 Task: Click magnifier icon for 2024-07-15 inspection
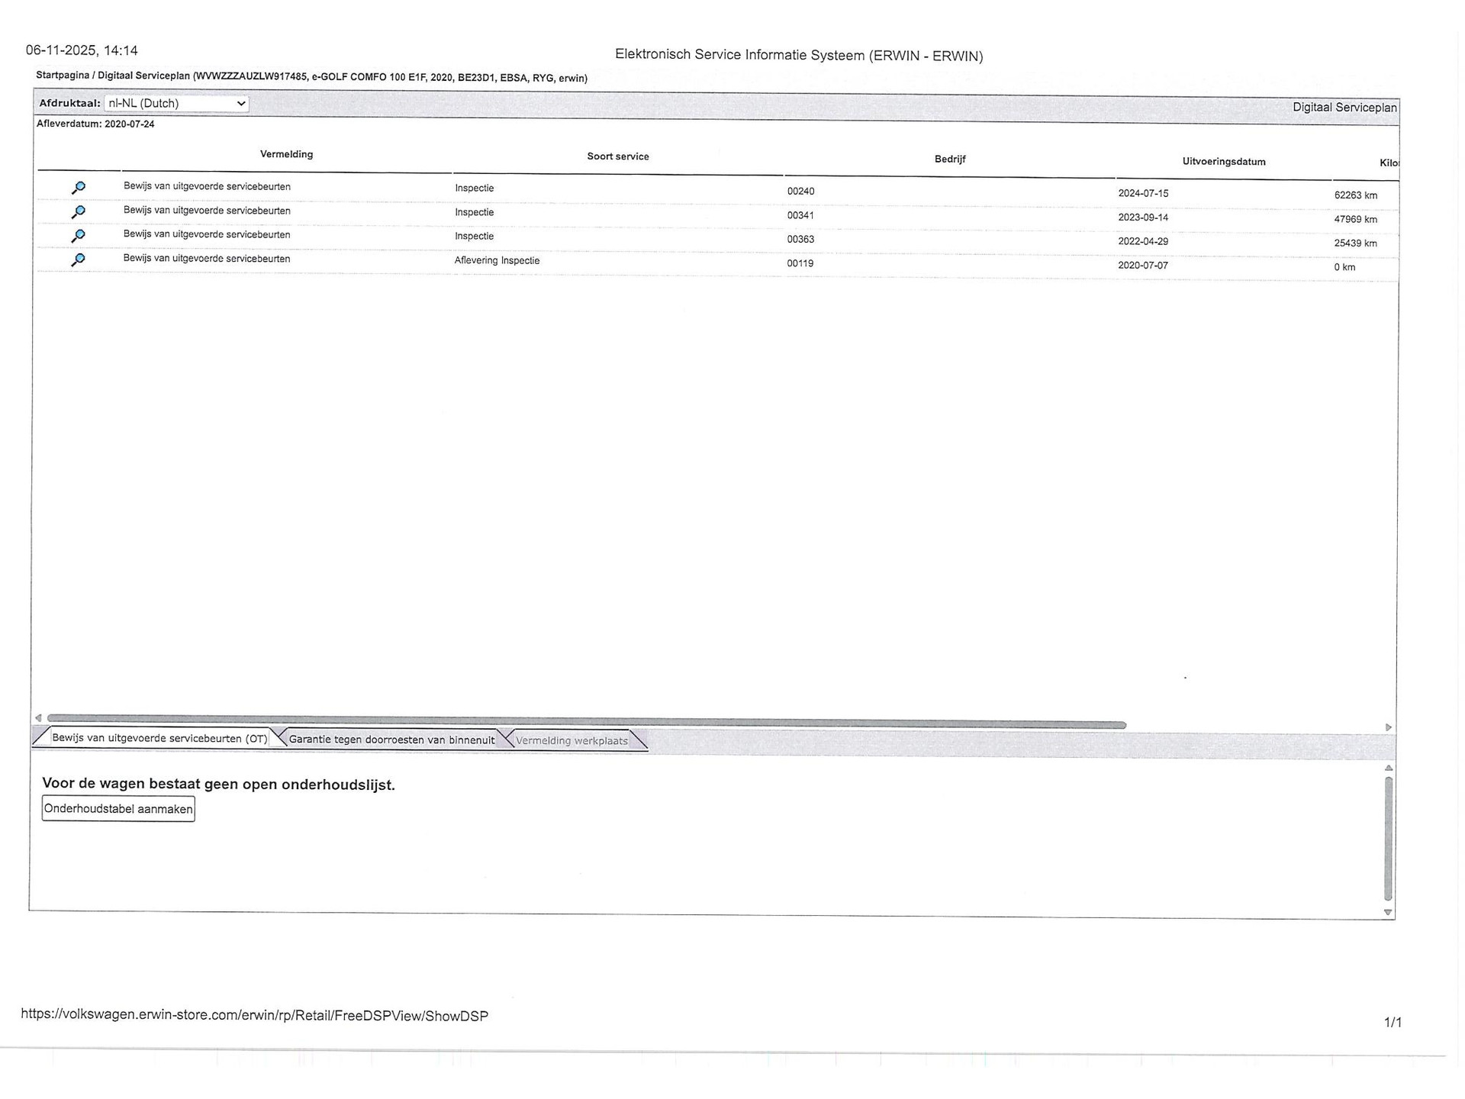(78, 188)
